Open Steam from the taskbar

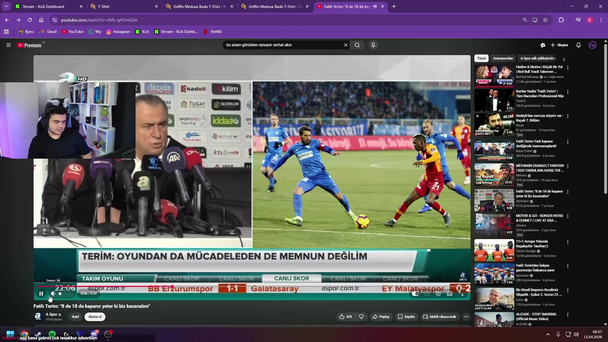click(x=38, y=334)
